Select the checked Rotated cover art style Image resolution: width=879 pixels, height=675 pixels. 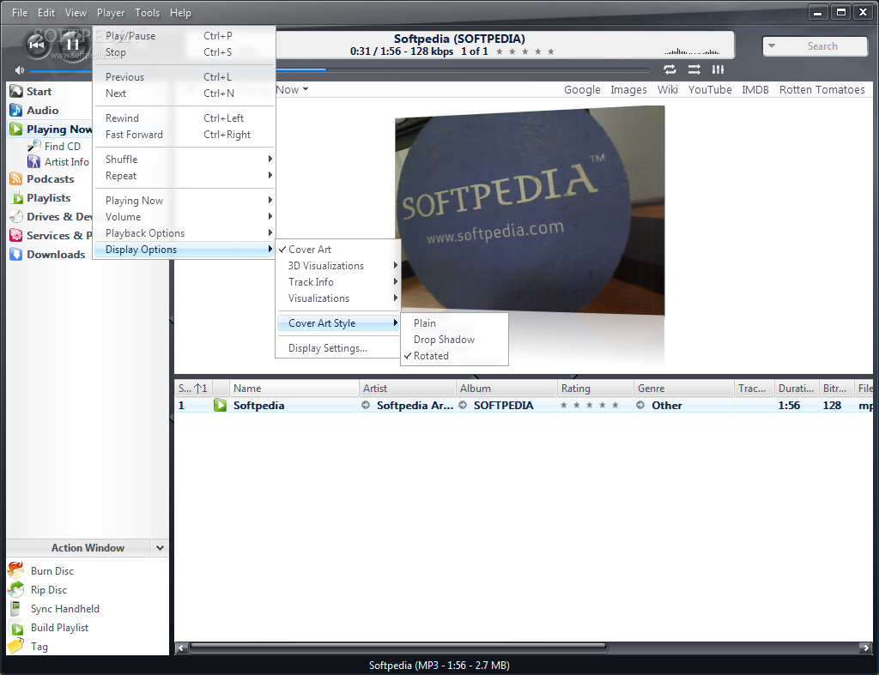(455, 356)
